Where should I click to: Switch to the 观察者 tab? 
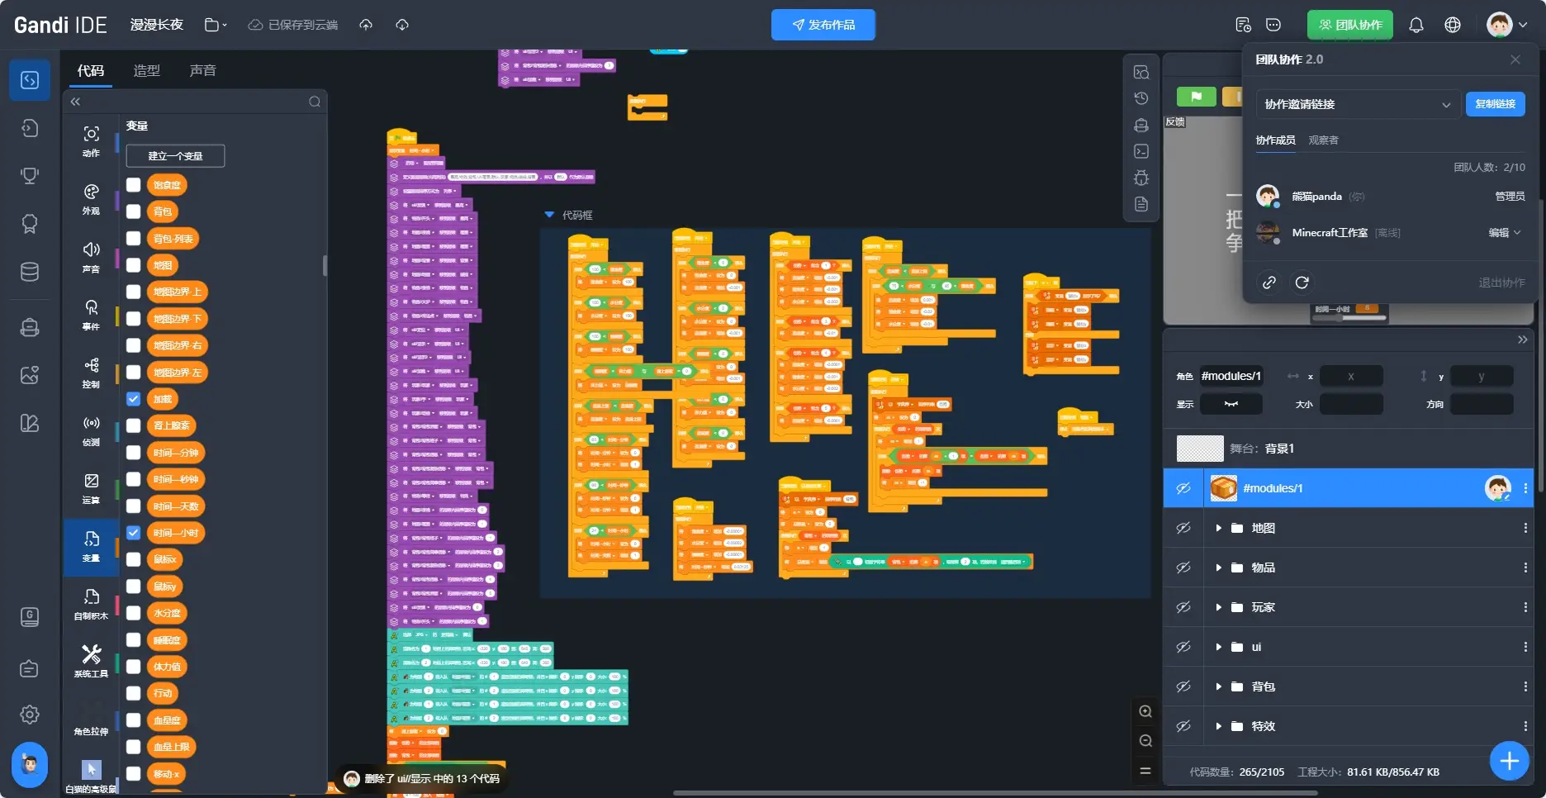tap(1324, 140)
